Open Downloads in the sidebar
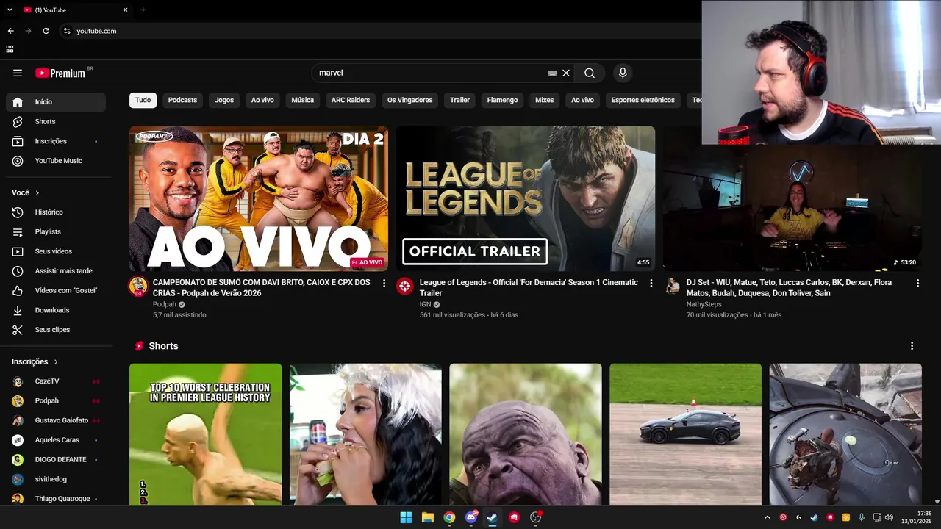Screen dimensions: 941x529 coord(56,310)
